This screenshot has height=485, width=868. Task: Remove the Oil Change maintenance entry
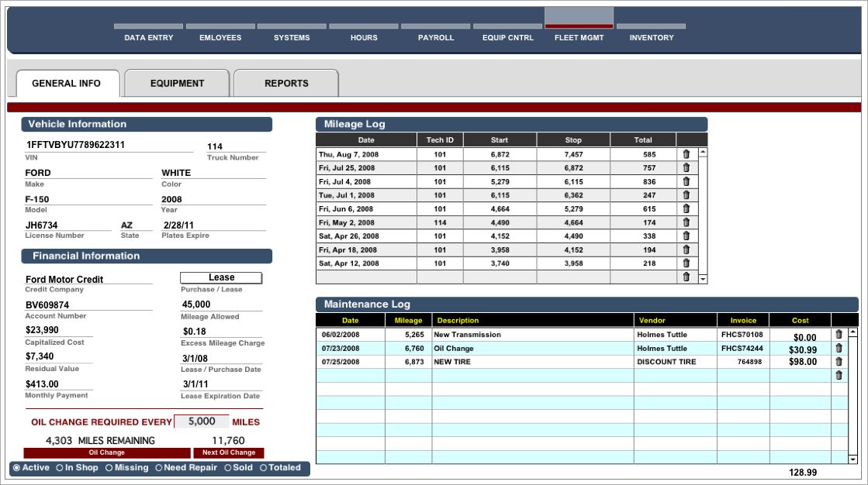click(838, 349)
